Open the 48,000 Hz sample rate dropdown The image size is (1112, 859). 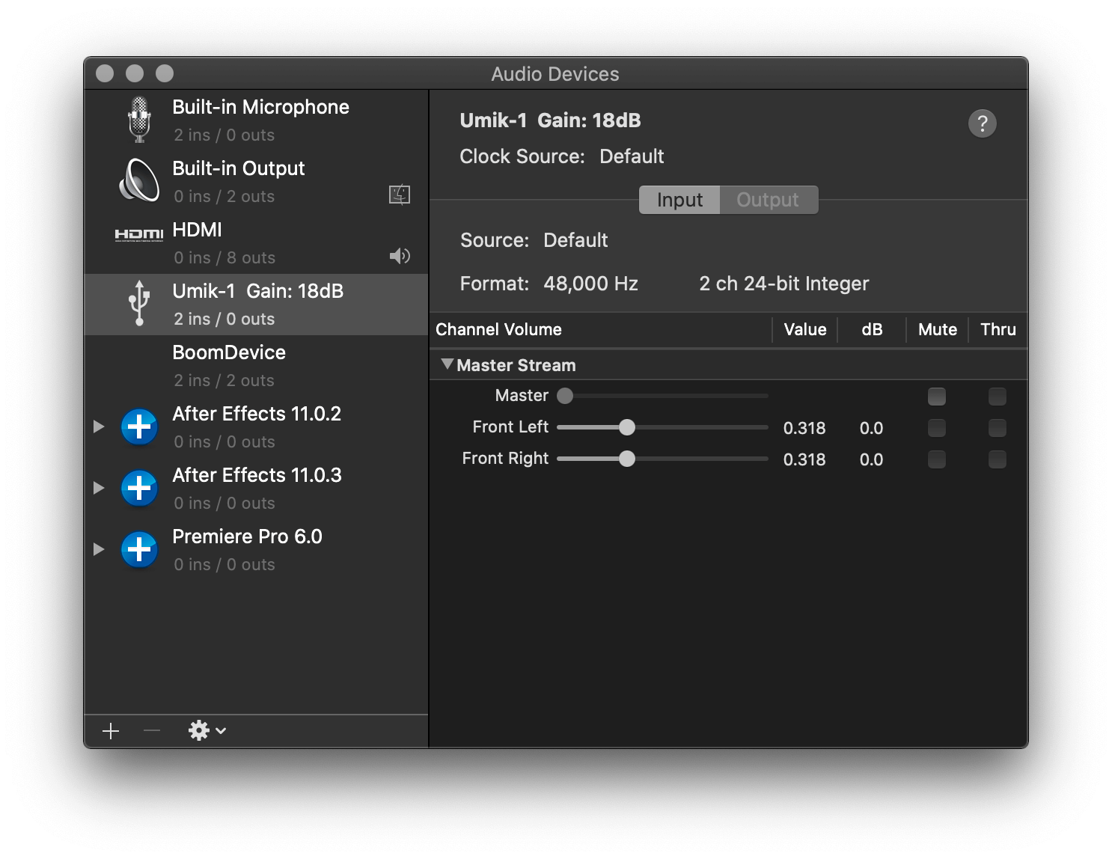[590, 284]
